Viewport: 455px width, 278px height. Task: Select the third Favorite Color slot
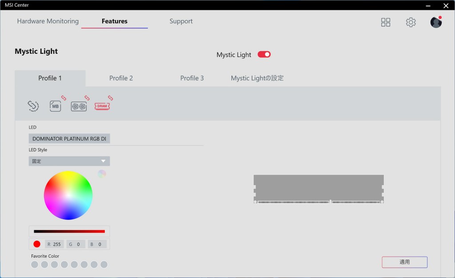pyautogui.click(x=54, y=265)
